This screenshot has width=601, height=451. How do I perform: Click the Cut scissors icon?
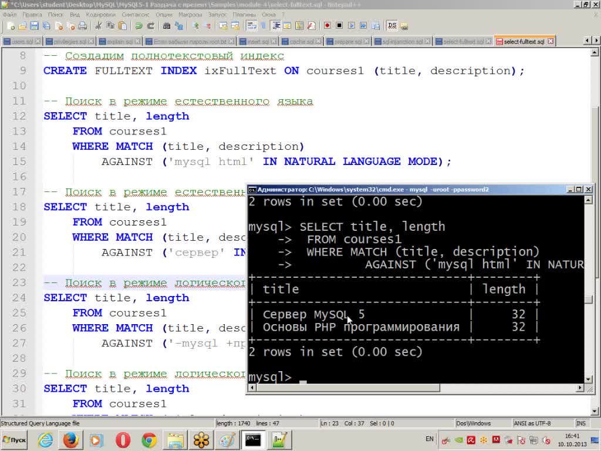point(99,26)
